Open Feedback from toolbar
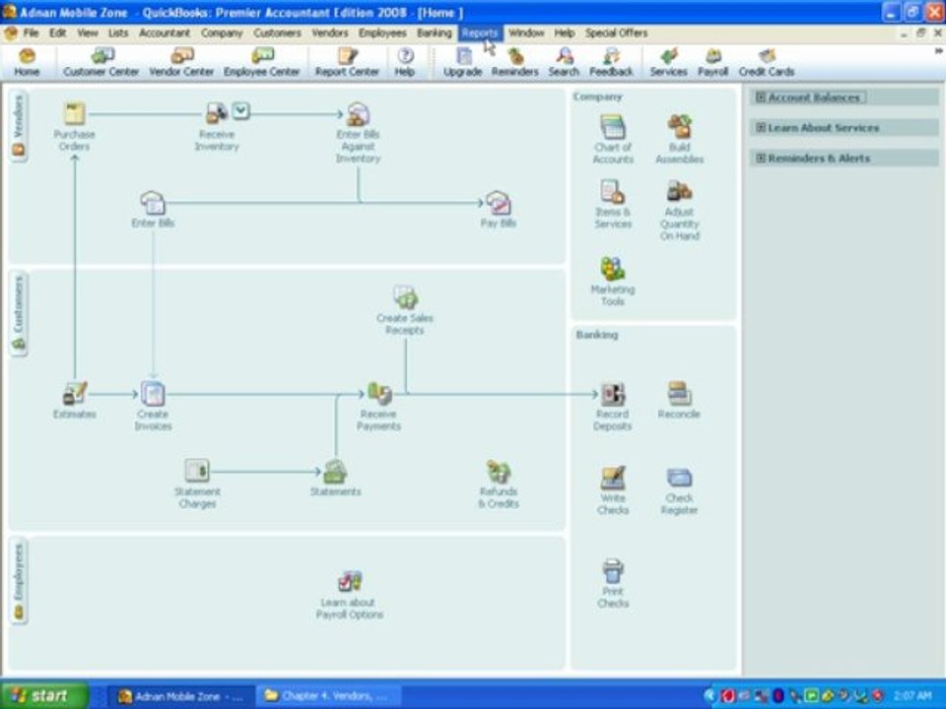 pyautogui.click(x=611, y=63)
